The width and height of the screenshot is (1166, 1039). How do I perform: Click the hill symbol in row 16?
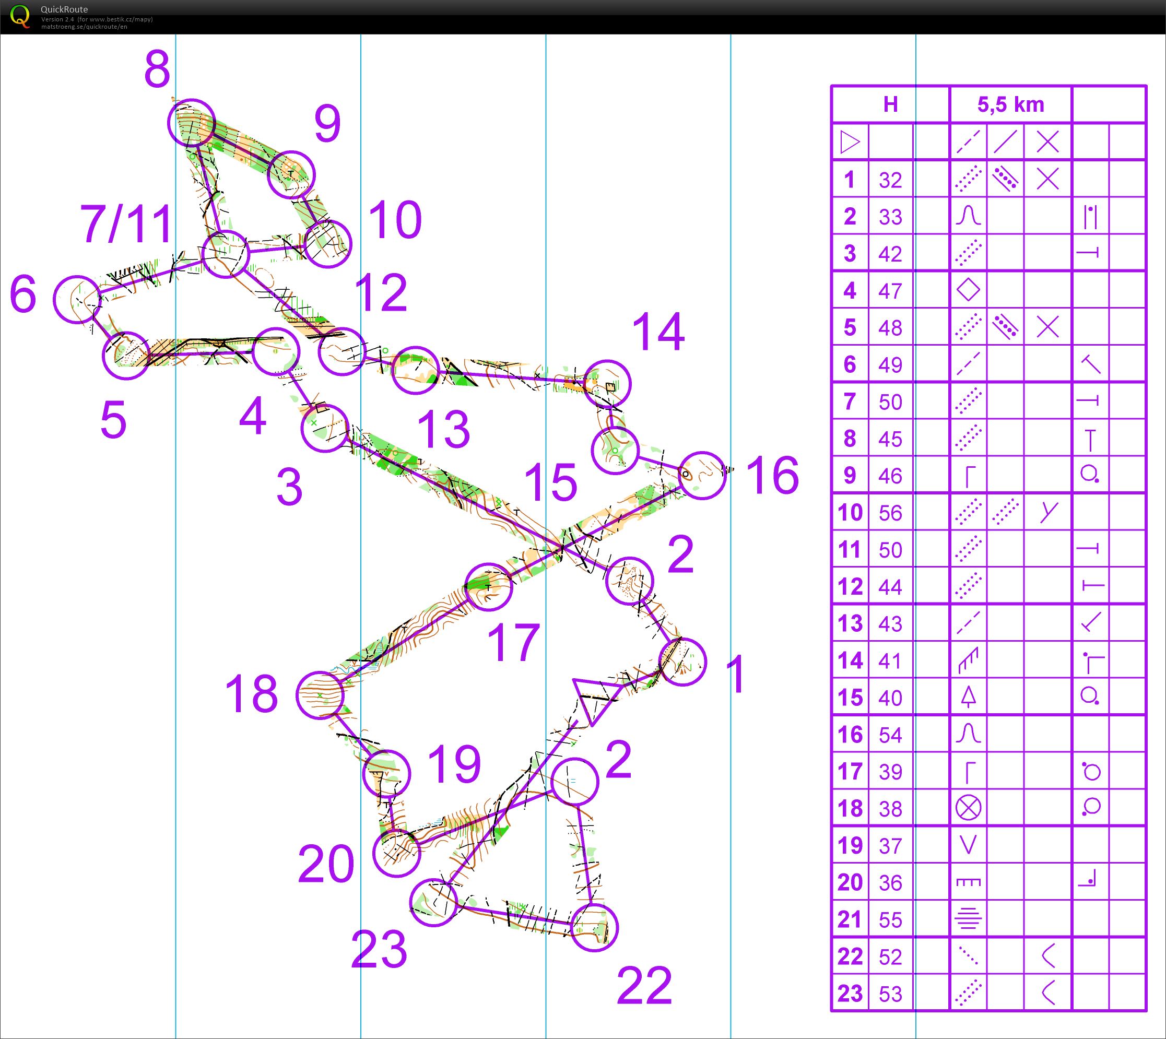coord(968,734)
